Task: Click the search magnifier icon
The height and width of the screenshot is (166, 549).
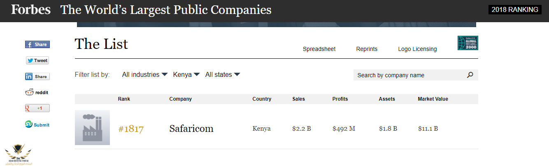Action: 470,75
